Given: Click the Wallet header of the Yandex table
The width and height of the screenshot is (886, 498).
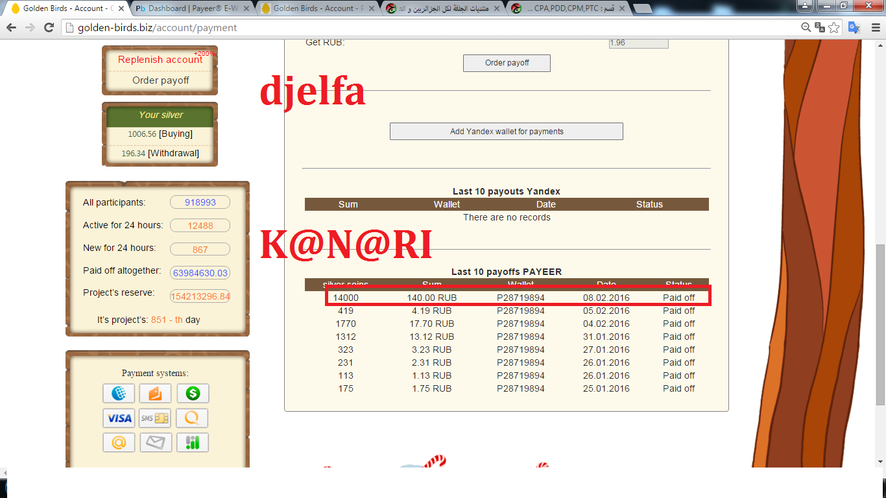Looking at the screenshot, I should (x=447, y=204).
